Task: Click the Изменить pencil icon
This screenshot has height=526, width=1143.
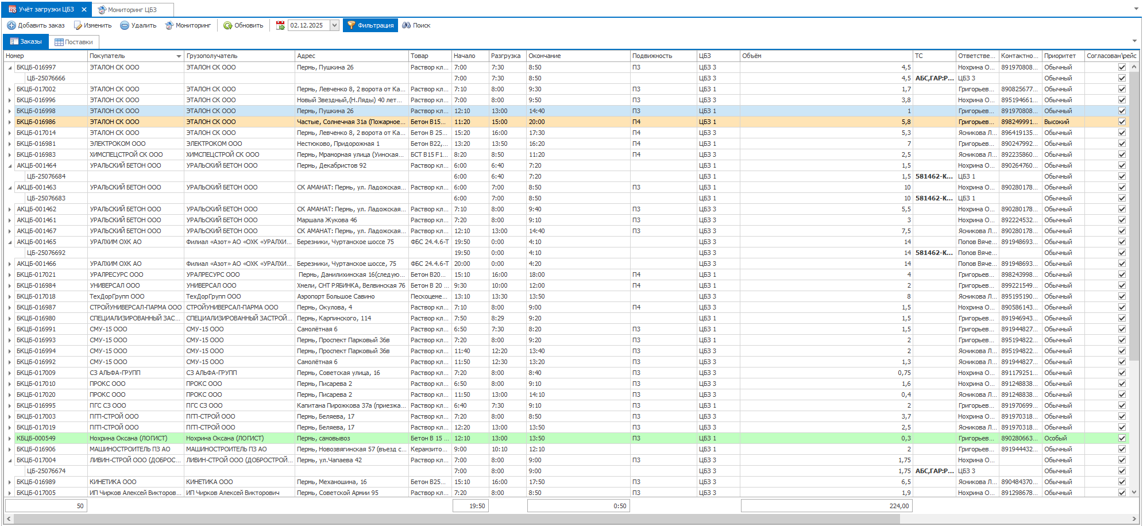Action: (78, 25)
